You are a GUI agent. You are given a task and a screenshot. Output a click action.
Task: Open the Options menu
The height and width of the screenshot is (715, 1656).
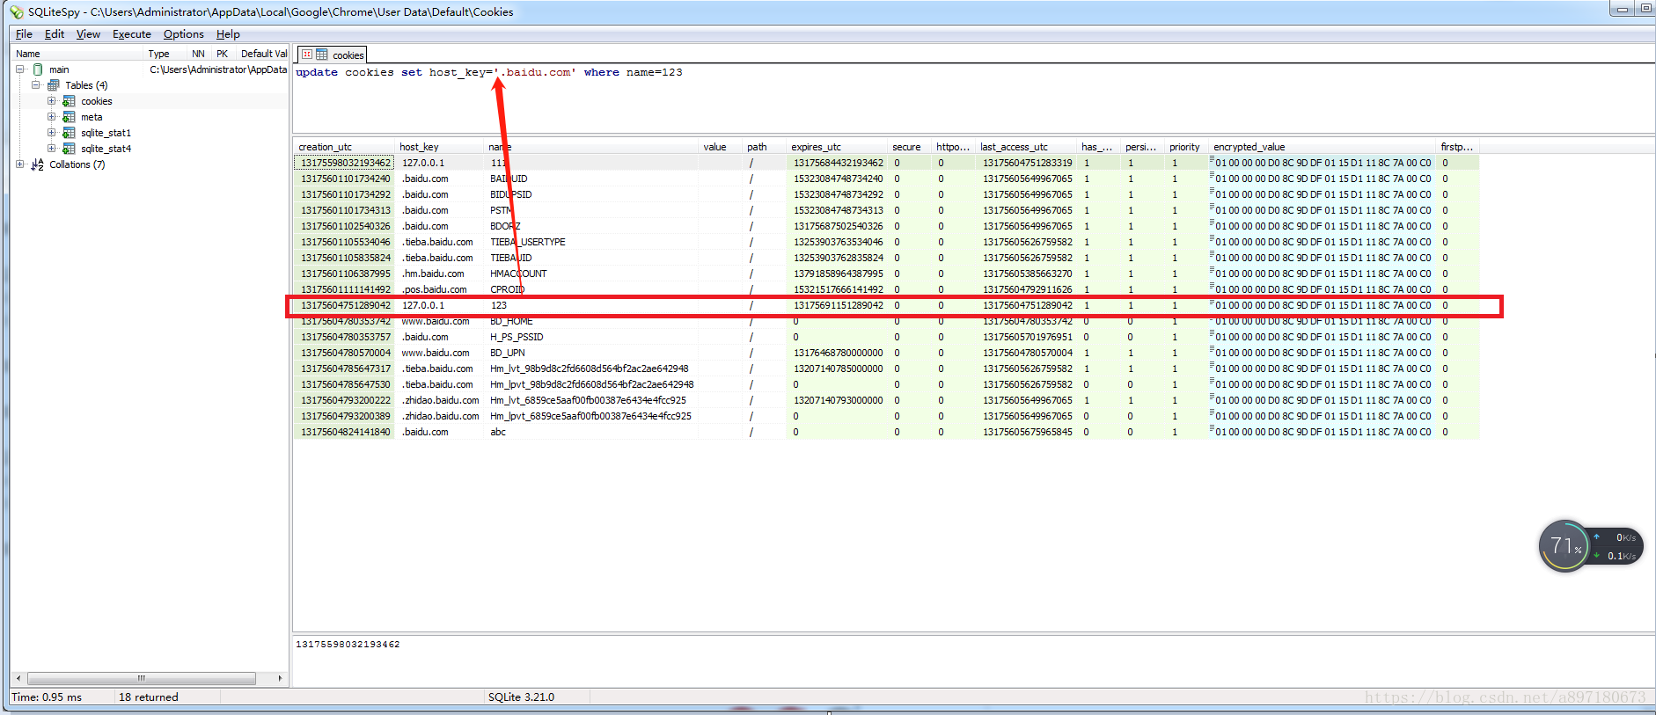[184, 34]
